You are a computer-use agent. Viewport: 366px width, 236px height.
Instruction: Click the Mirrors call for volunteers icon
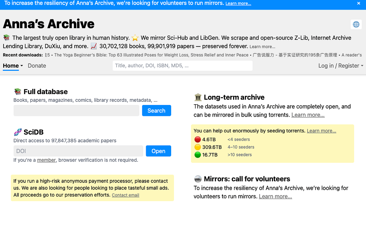[198, 179]
